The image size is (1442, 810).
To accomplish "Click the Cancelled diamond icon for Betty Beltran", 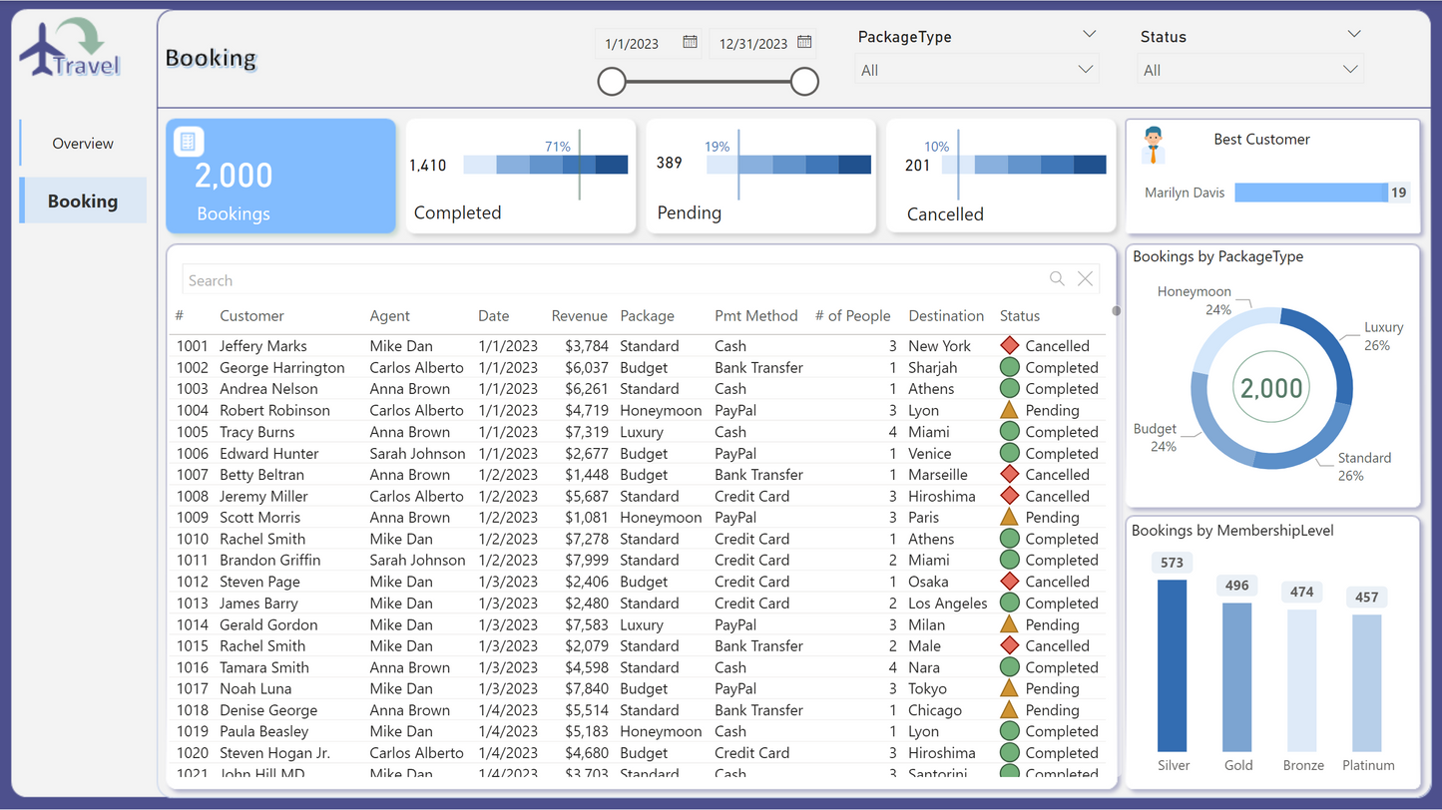I will point(1009,474).
